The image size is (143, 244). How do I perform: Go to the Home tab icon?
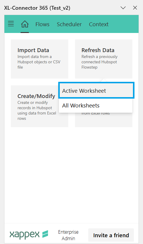coord(25,24)
